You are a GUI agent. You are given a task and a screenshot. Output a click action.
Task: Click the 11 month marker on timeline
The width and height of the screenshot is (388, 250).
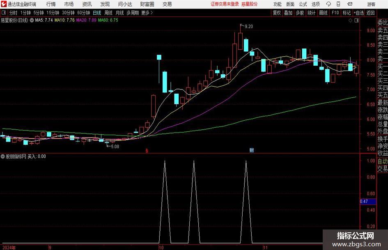[265, 248]
